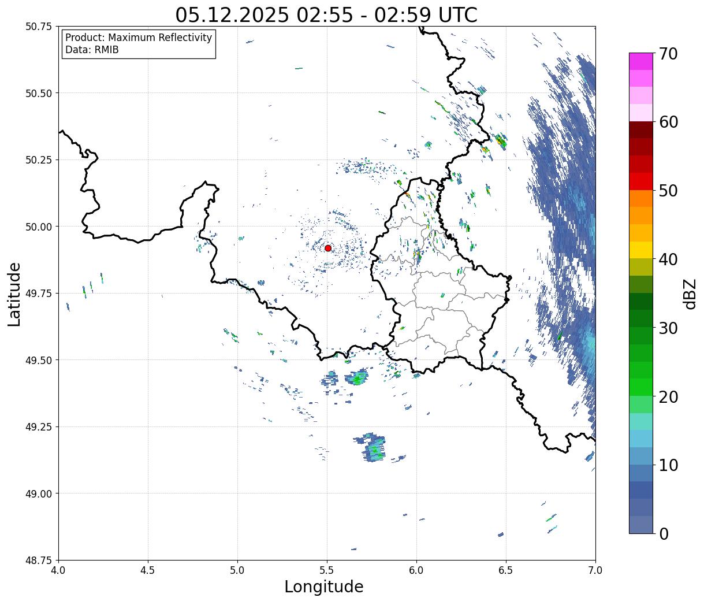This screenshot has height=601, width=704.
Task: Click the latitude tick label 48.75
Action: 39,561
